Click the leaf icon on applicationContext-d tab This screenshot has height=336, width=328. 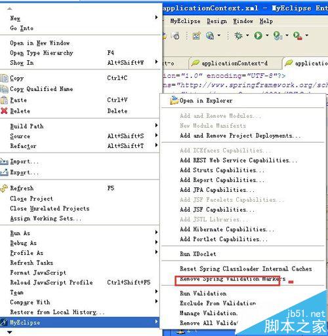coord(195,63)
